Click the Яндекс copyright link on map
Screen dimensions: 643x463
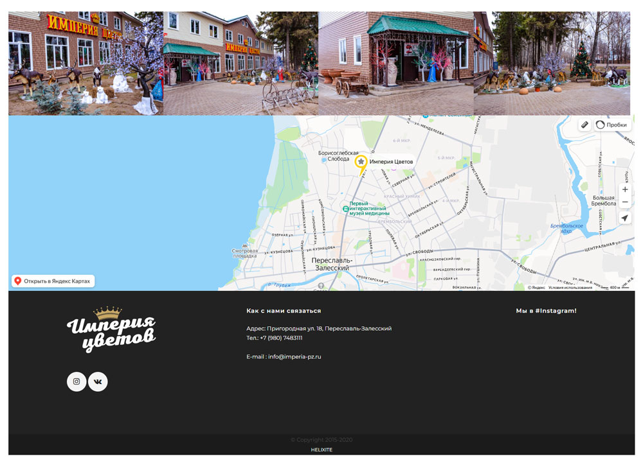coord(536,288)
